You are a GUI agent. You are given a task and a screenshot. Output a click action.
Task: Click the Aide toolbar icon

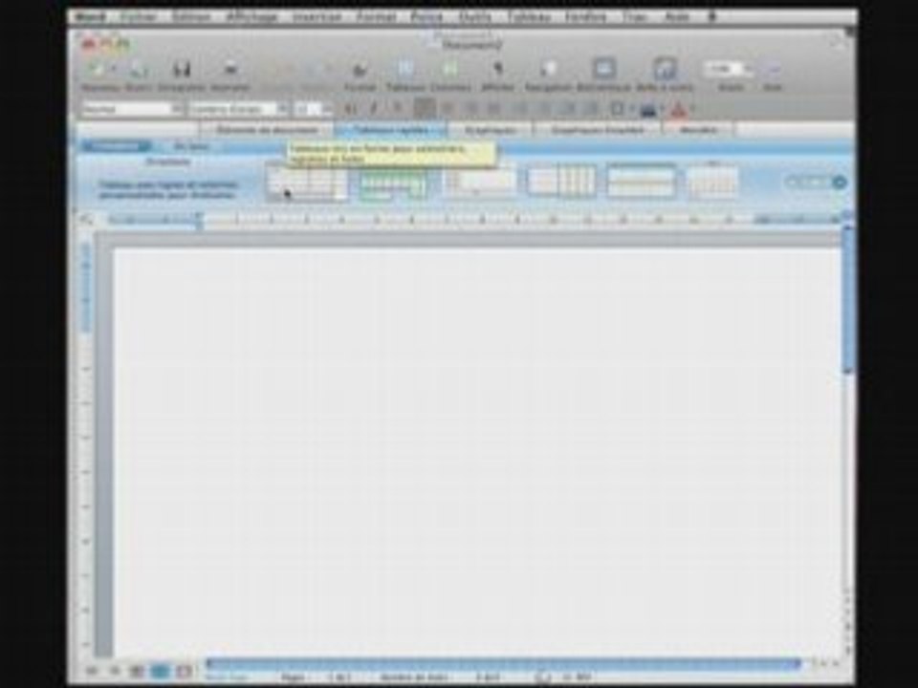pyautogui.click(x=773, y=70)
